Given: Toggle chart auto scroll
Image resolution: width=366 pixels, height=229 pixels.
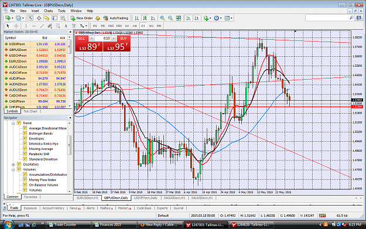Looking at the screenshot, I should [189, 18].
